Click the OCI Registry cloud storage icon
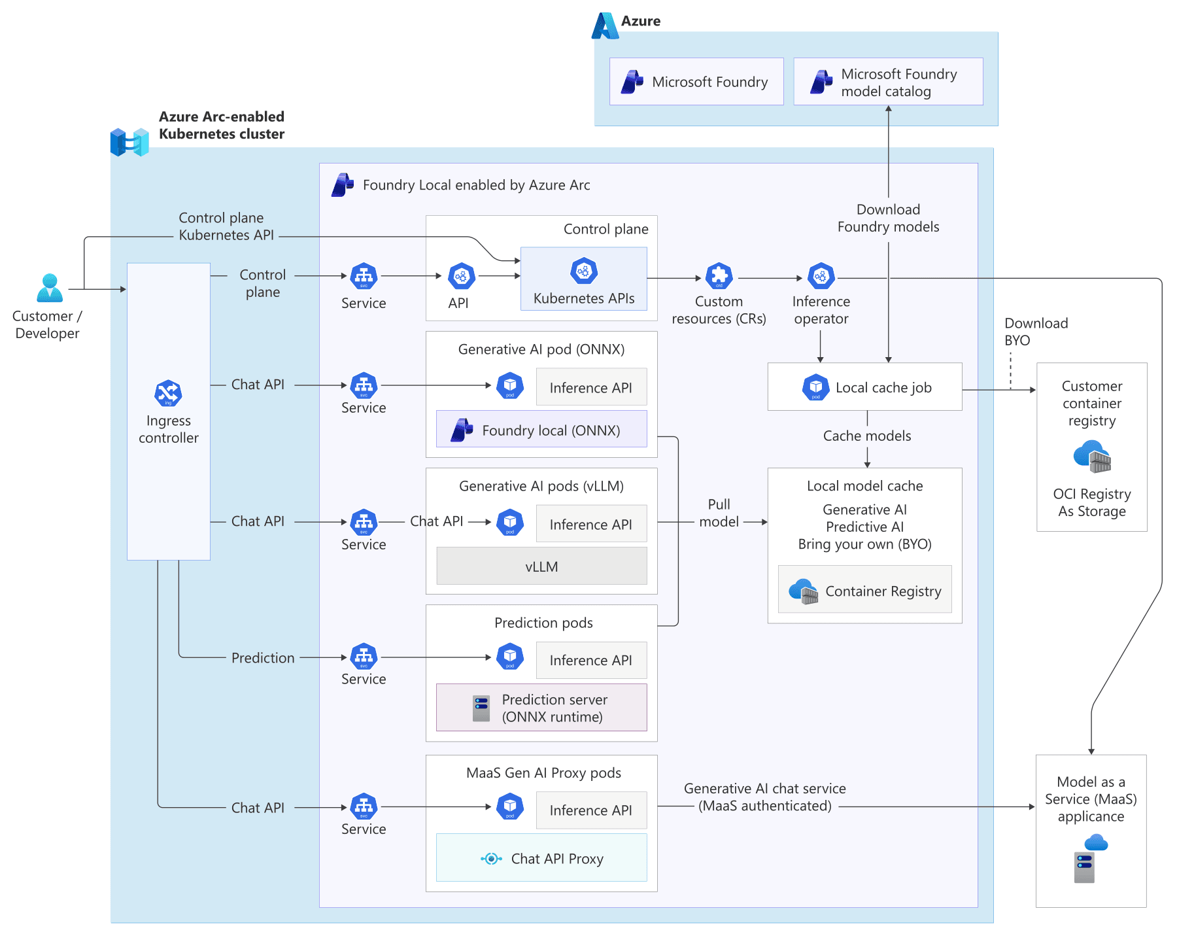1177x934 pixels. 1092,457
